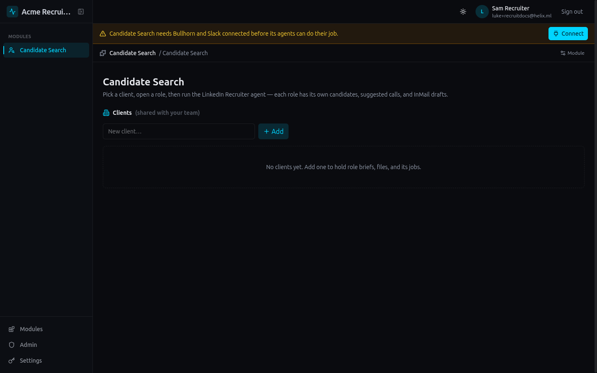Click the Acme Recruiting pulse logo icon
Image resolution: width=597 pixels, height=373 pixels.
pos(12,12)
